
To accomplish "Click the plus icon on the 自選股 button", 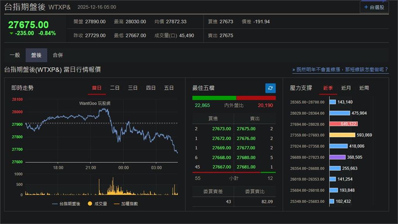I will [x=366, y=7].
